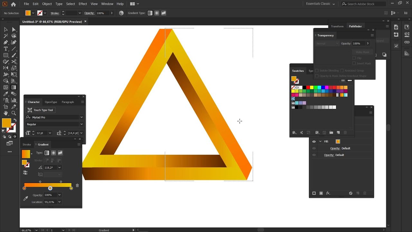The height and width of the screenshot is (232, 412).
Task: Open Edit Toolbar three-dots button
Action: 10,151
